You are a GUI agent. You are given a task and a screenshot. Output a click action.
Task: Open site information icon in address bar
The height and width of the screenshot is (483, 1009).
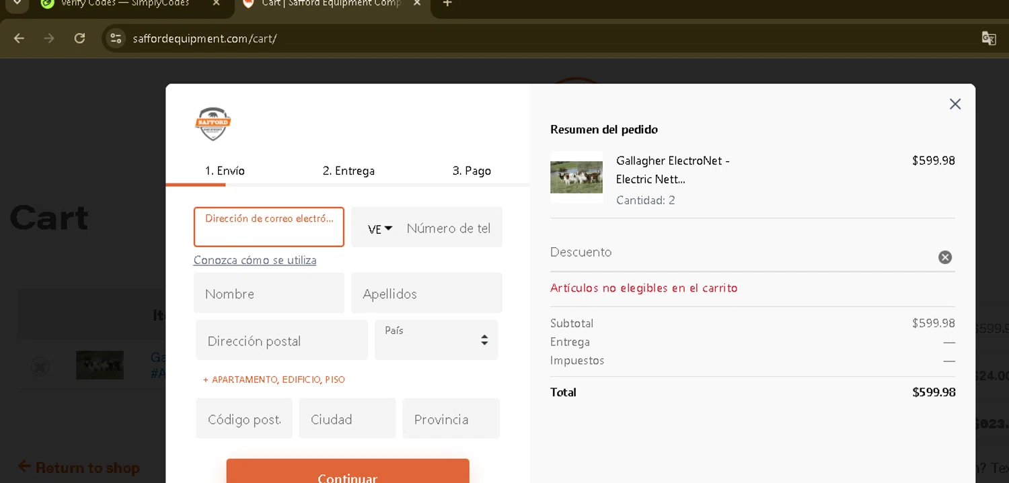pos(116,38)
